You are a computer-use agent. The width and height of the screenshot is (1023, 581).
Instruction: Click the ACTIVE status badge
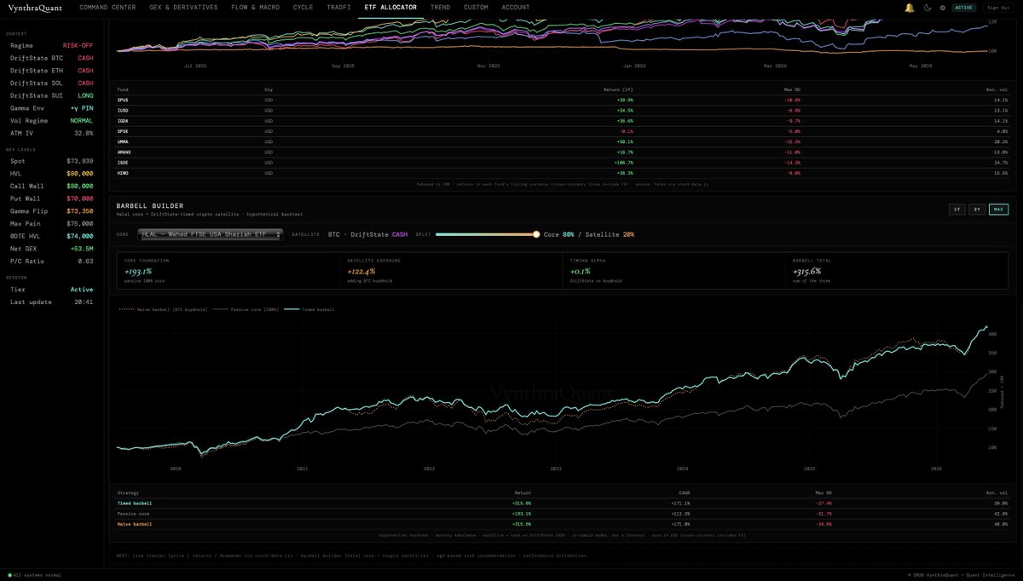click(x=964, y=7)
